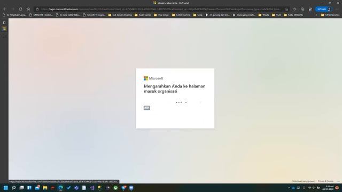Open the Thai Songs favorites folder
Screen dimensions: 342x192
click(161, 15)
